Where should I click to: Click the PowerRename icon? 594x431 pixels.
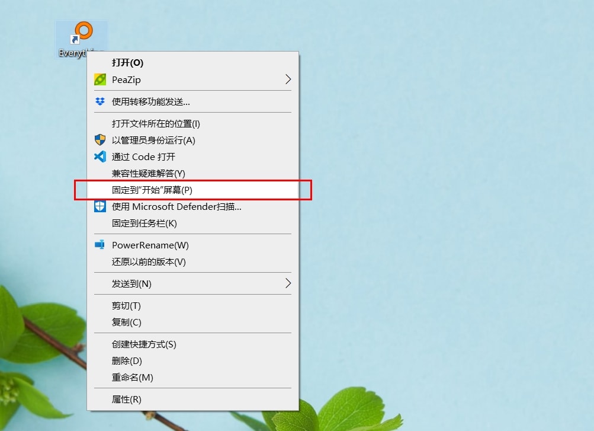100,245
